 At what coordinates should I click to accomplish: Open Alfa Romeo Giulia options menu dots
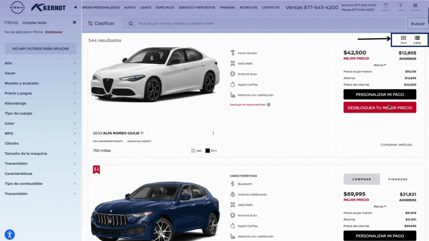coord(213,133)
